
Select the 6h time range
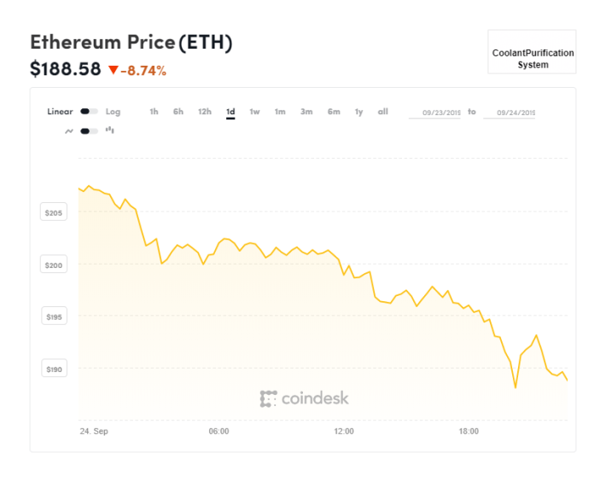tap(178, 112)
